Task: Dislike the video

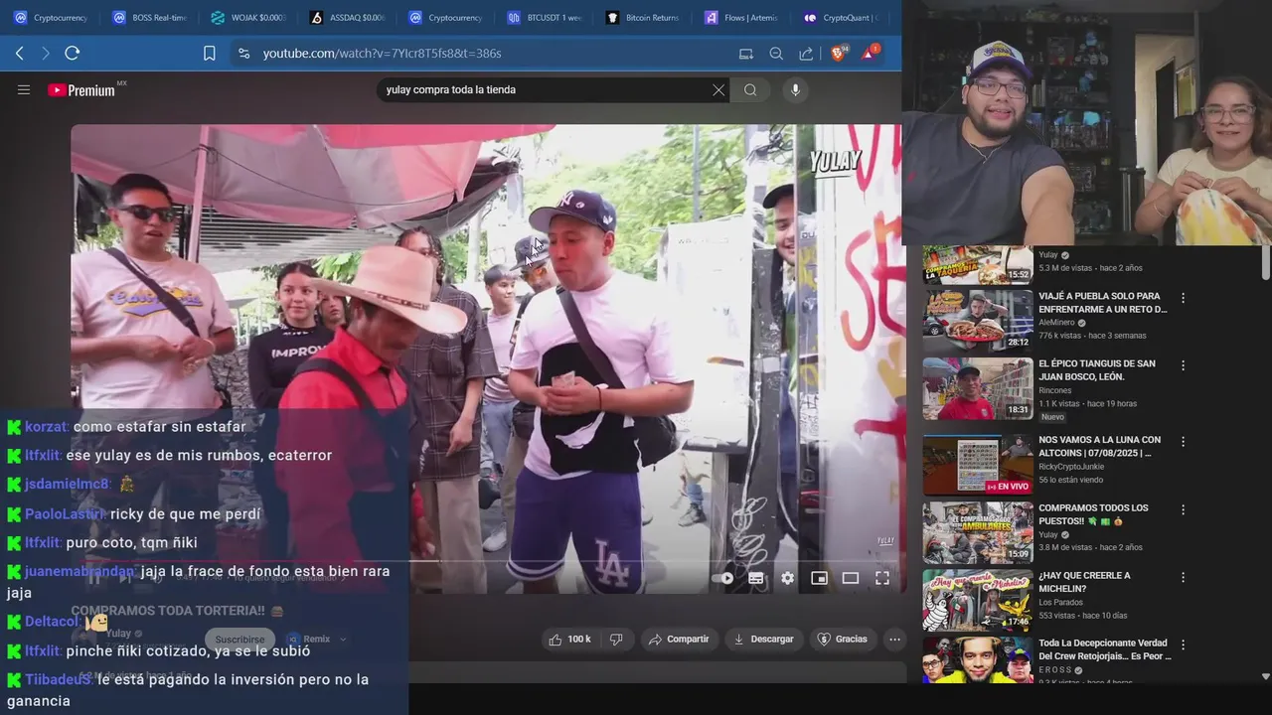Action: (x=616, y=640)
